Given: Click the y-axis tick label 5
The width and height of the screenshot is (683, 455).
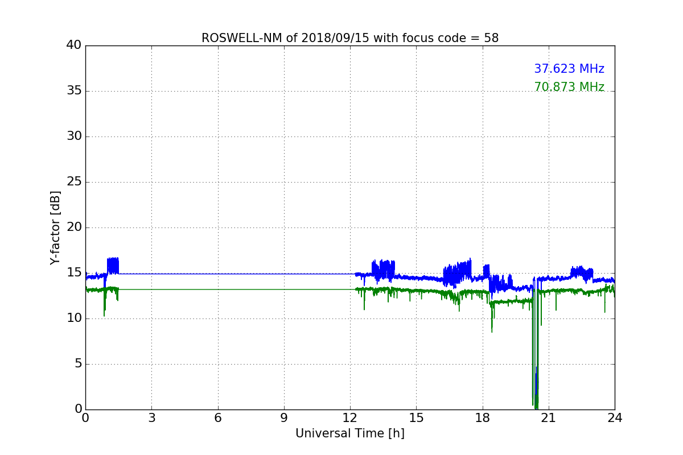Looking at the screenshot, I should pyautogui.click(x=77, y=364).
